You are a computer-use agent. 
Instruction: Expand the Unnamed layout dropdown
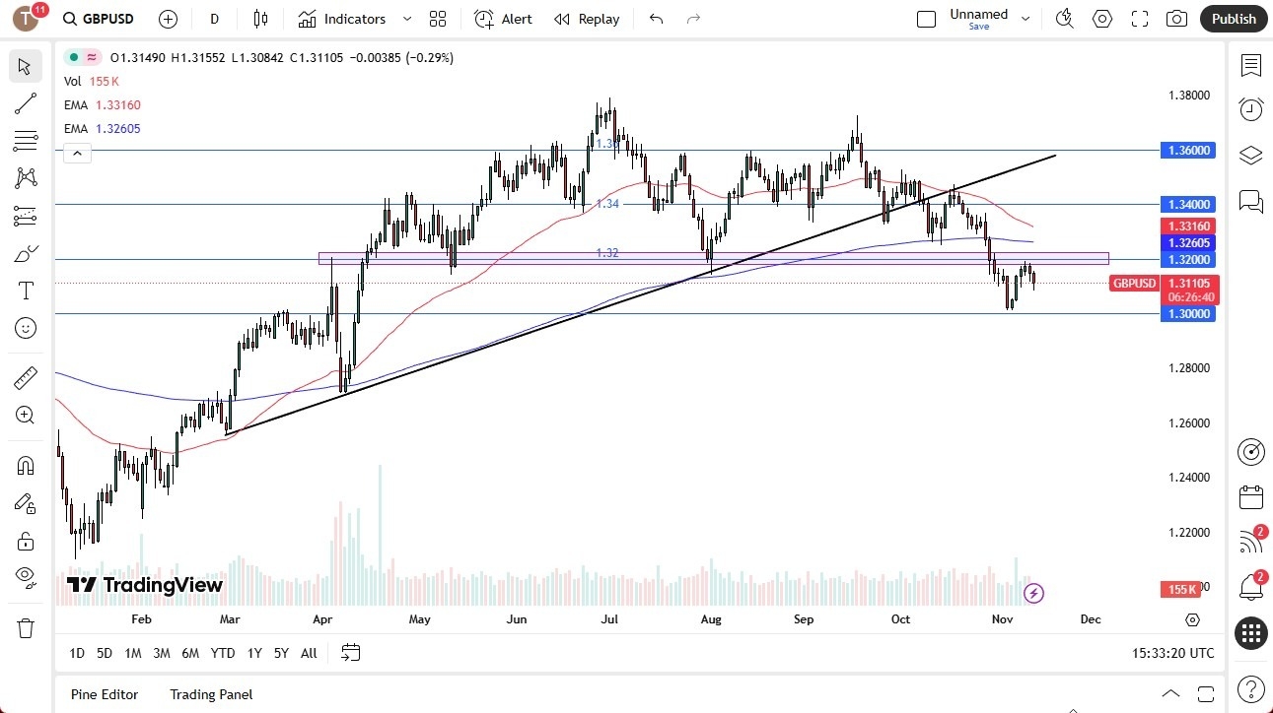(1025, 18)
